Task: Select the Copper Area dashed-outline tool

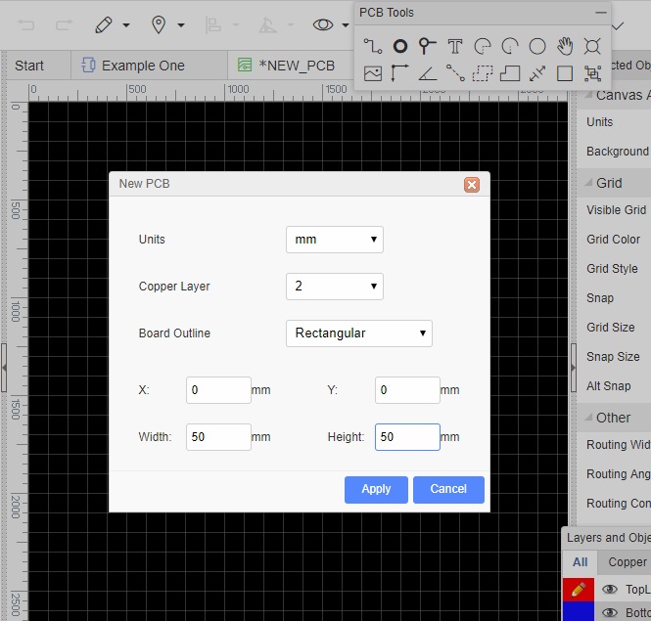Action: (x=482, y=73)
